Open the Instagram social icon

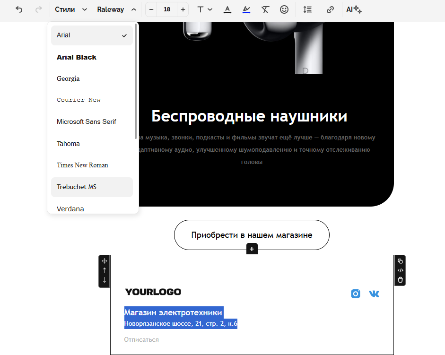point(356,294)
